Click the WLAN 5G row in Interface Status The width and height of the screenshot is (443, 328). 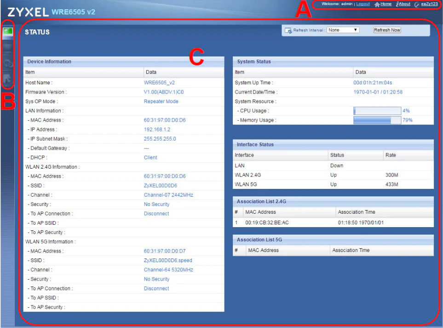tap(333, 184)
